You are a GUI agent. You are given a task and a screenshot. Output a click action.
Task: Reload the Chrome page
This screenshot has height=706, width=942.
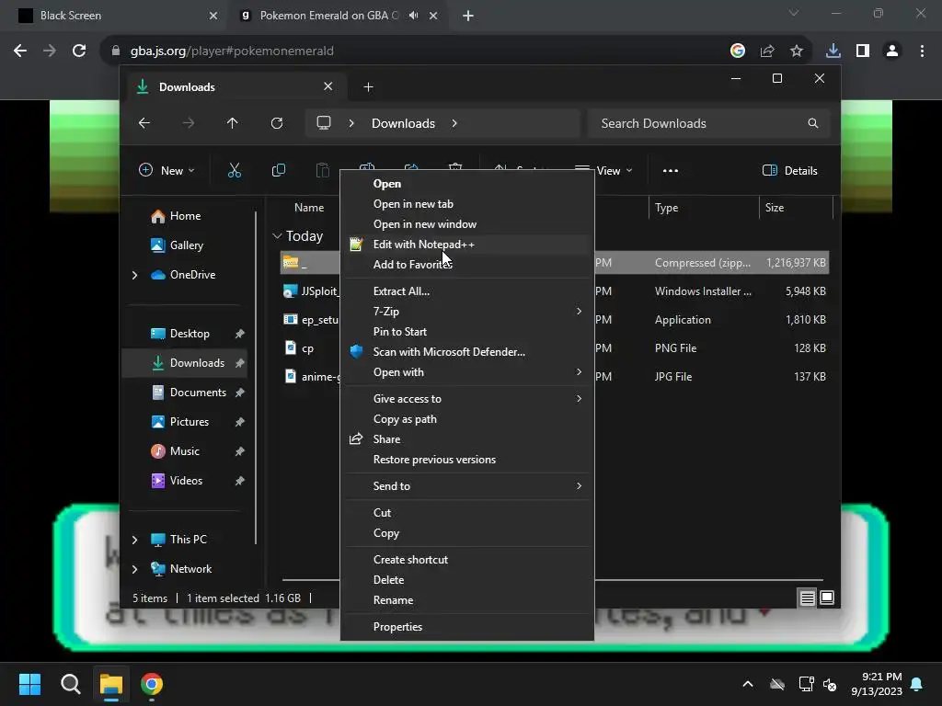click(x=79, y=51)
